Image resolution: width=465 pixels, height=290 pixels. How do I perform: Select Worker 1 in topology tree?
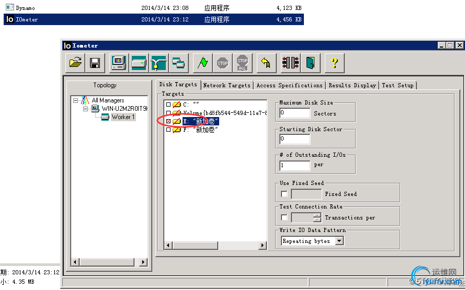(x=123, y=117)
